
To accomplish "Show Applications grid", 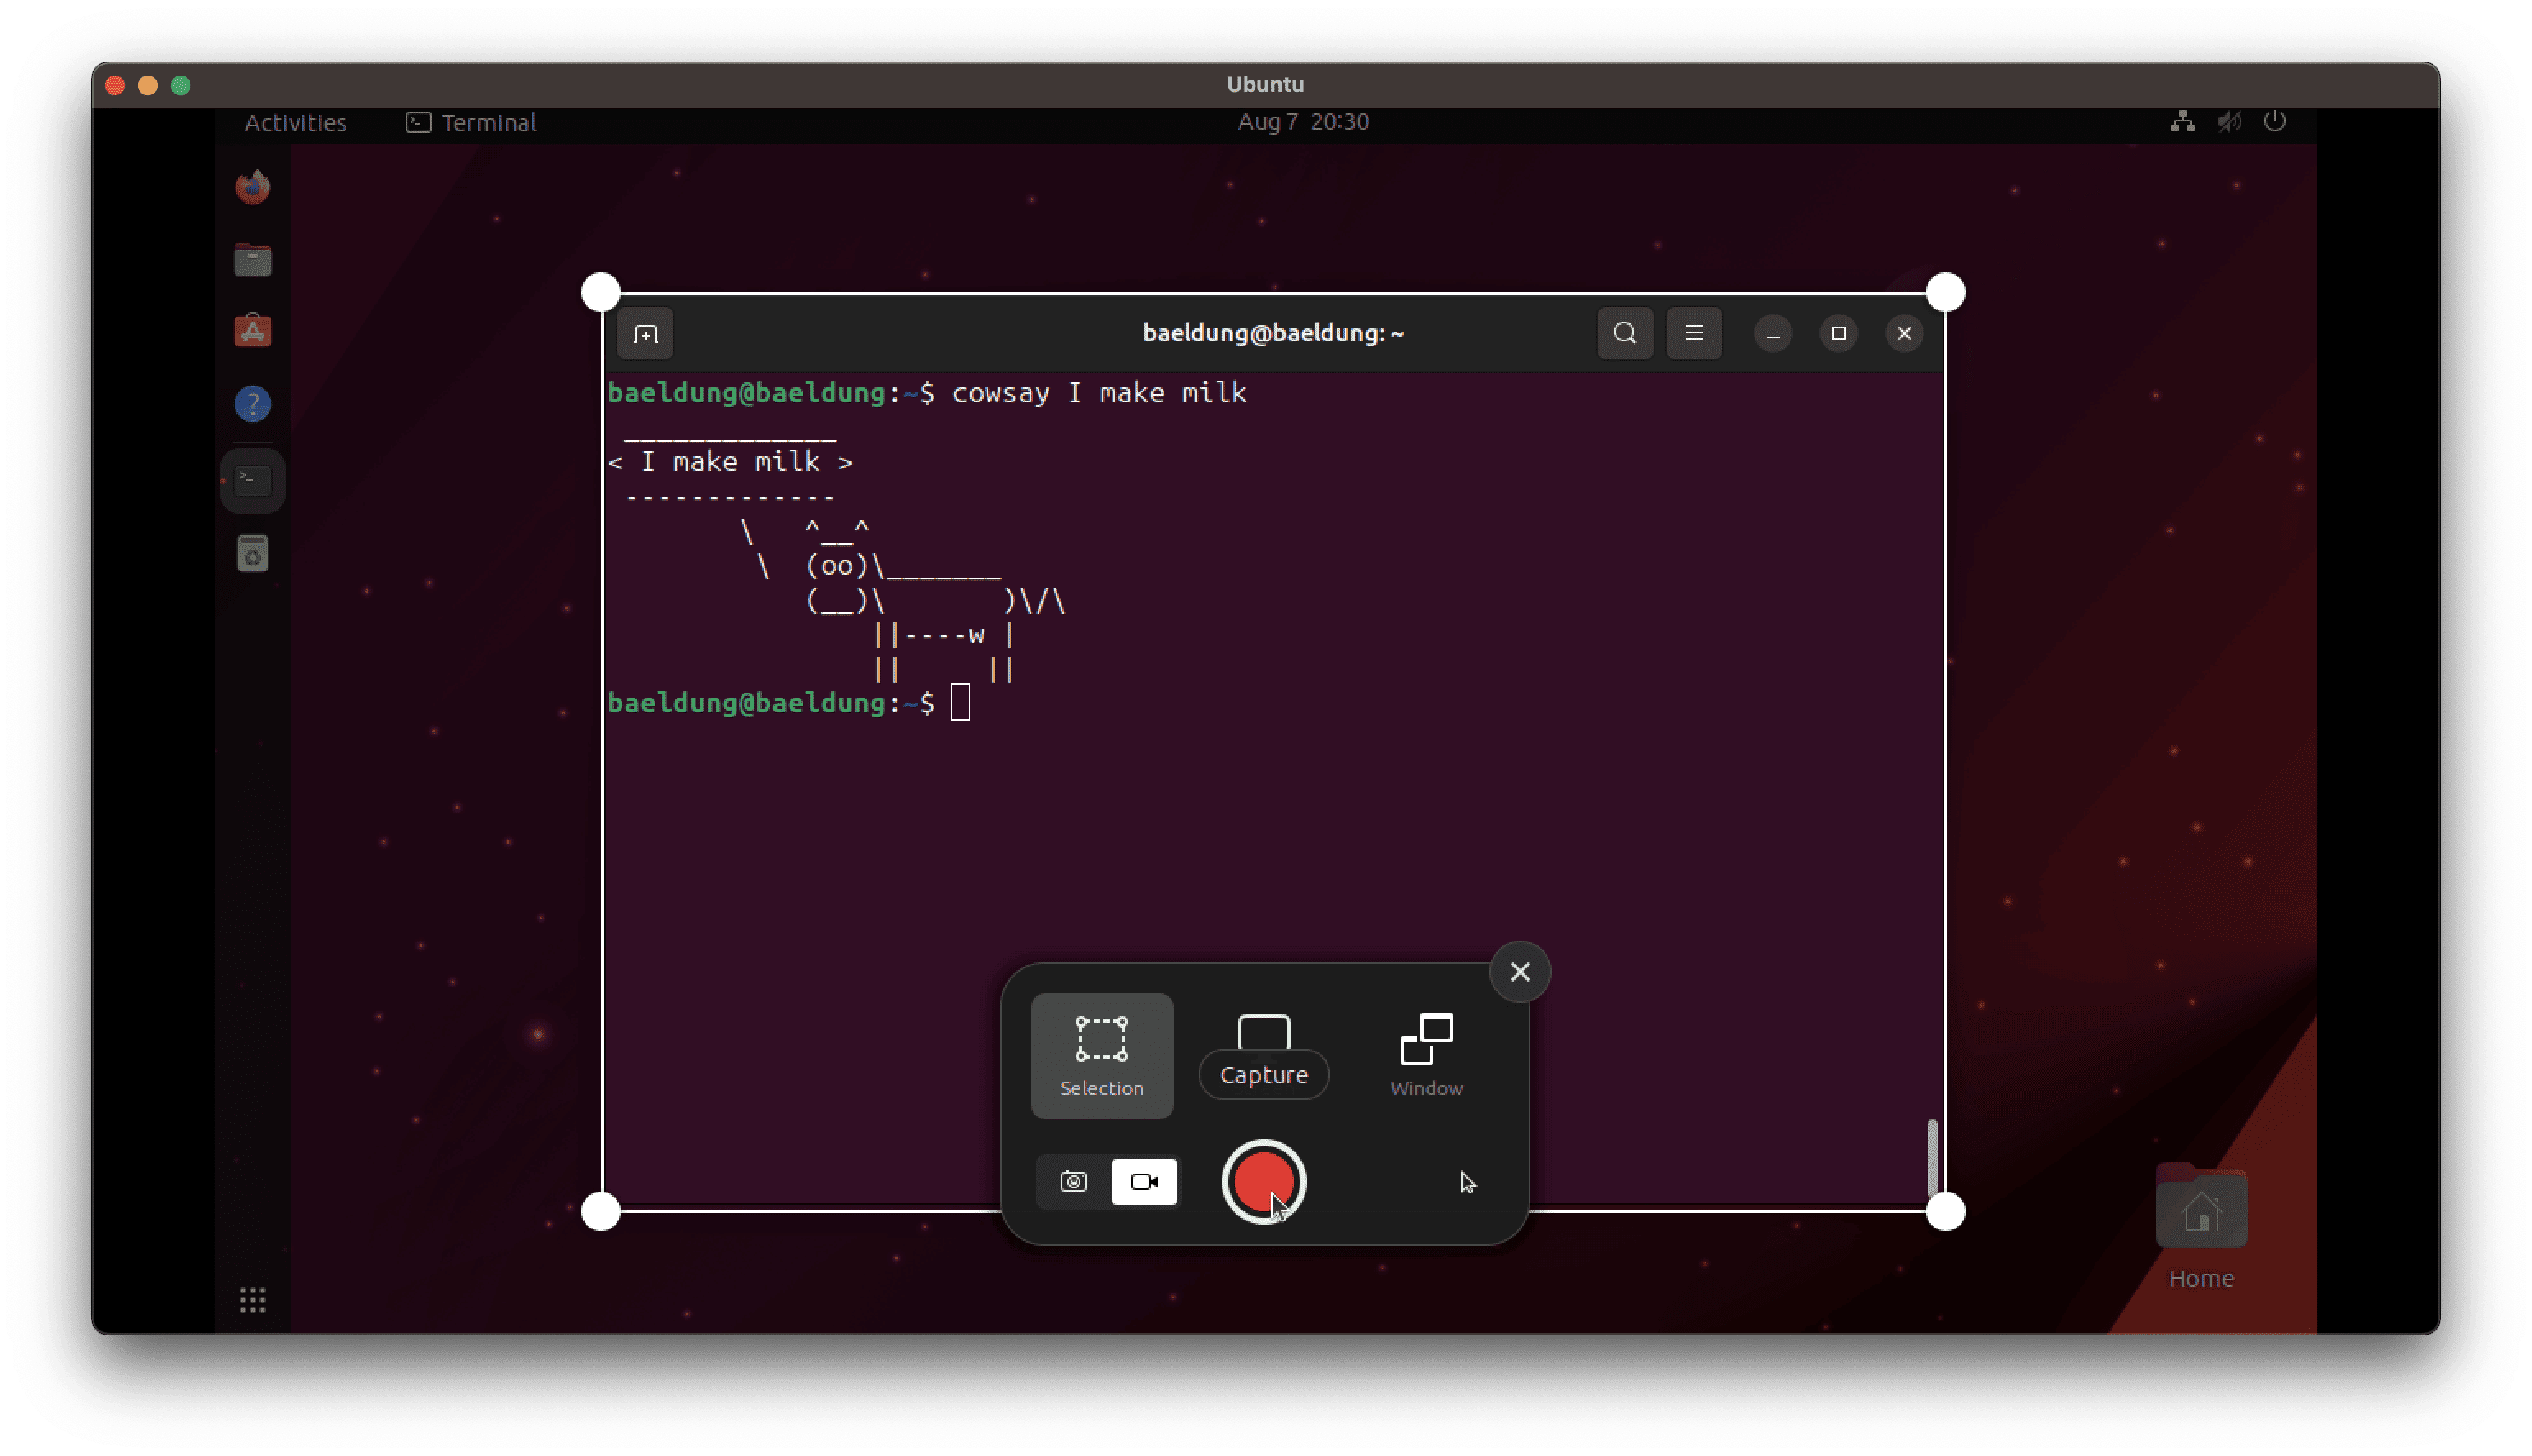I will [252, 1299].
